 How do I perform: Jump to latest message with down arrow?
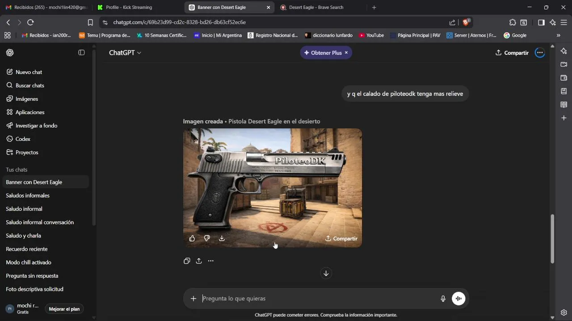(326, 273)
